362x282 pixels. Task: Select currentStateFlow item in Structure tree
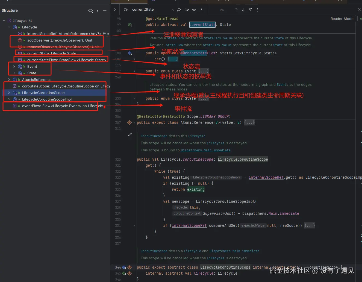[67, 60]
